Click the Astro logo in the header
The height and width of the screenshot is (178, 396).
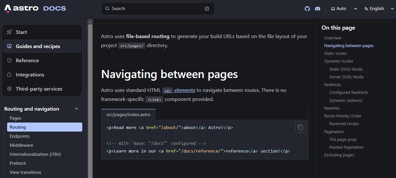coord(21,8)
